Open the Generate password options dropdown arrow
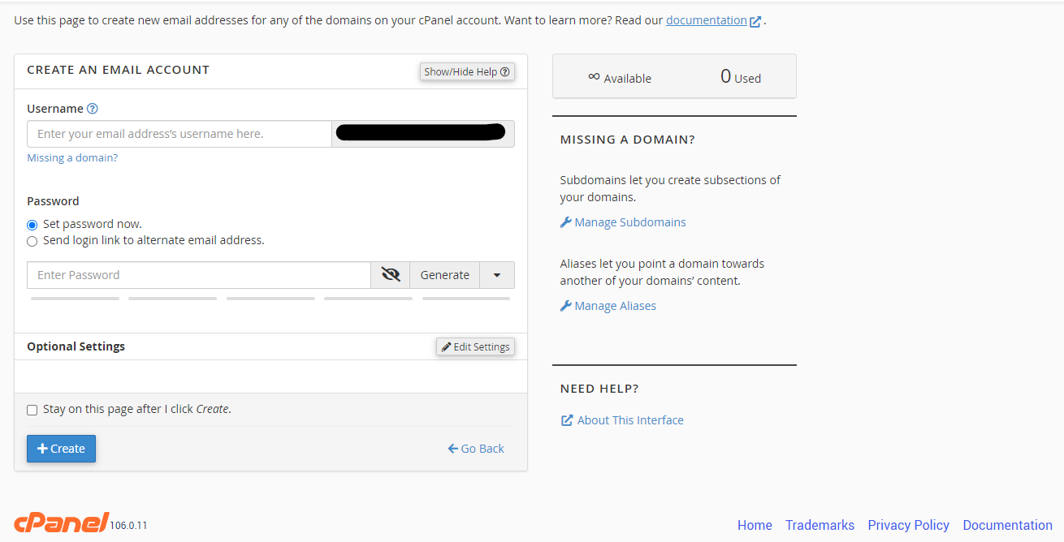Screen dimensions: 1064x542 click(497, 275)
